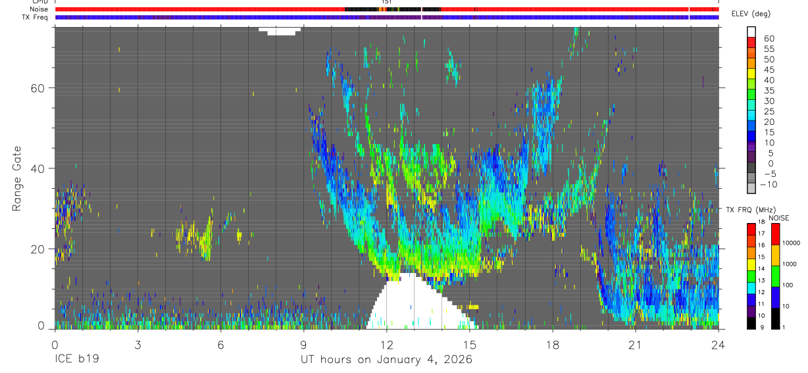This screenshot has height=373, width=808.
Task: Click the green segment of the NOISE colorbar
Action: [775, 276]
